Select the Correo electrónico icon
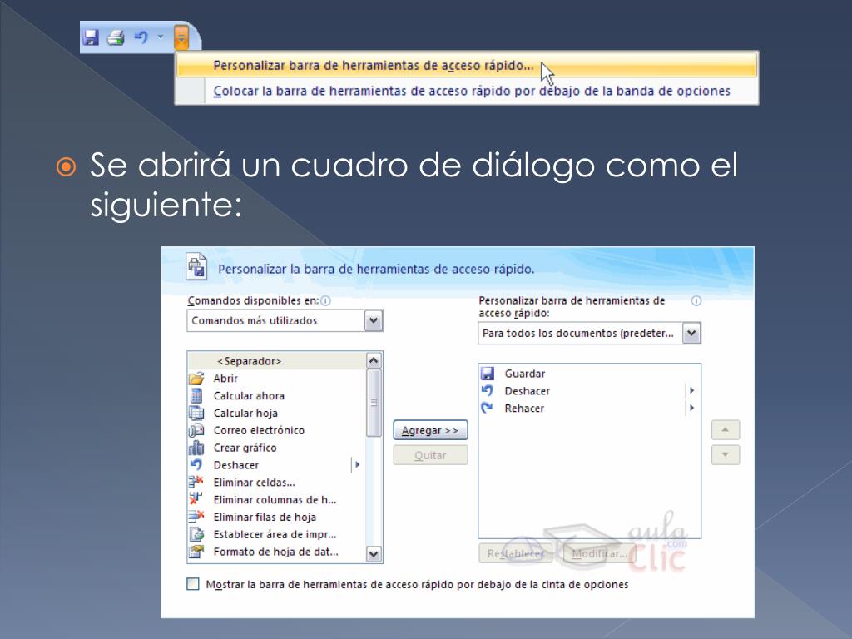The image size is (852, 639). pos(196,431)
